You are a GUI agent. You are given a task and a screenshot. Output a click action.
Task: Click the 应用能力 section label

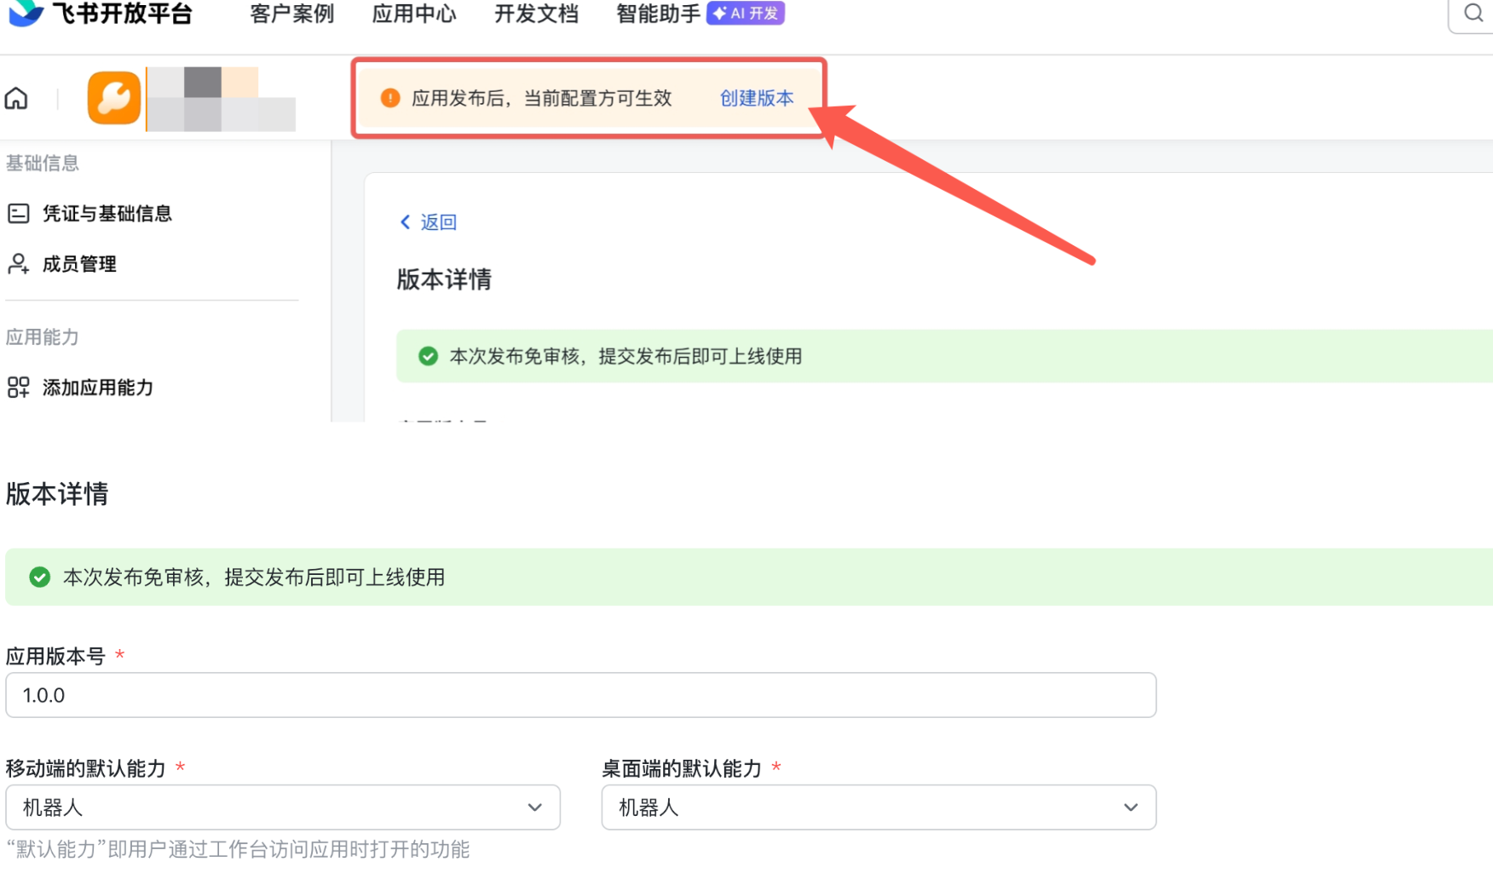[x=43, y=337]
